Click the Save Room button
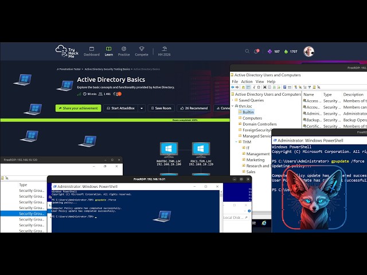 click(x=161, y=108)
